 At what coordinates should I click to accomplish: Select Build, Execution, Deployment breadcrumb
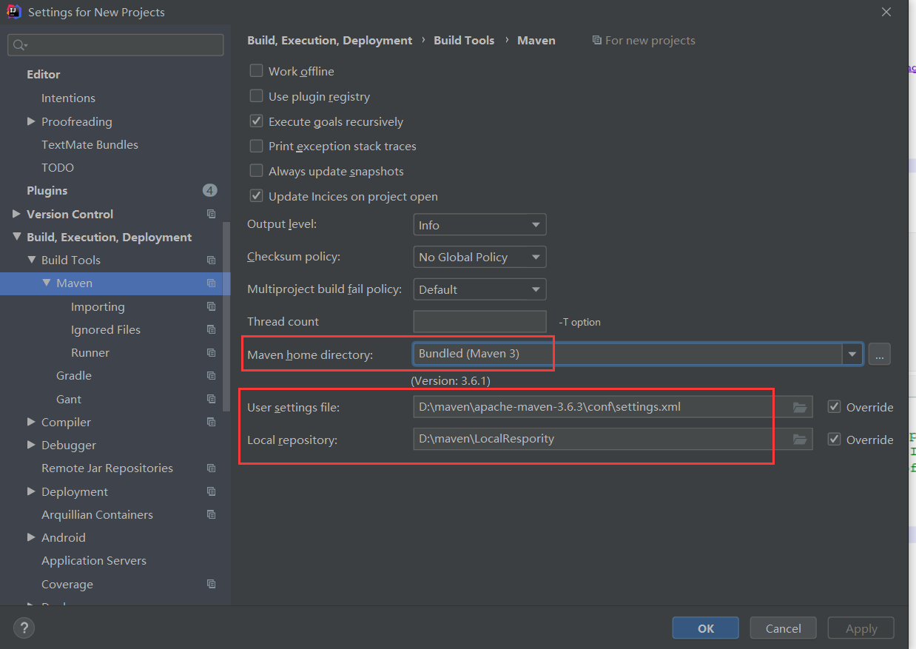pyautogui.click(x=330, y=40)
